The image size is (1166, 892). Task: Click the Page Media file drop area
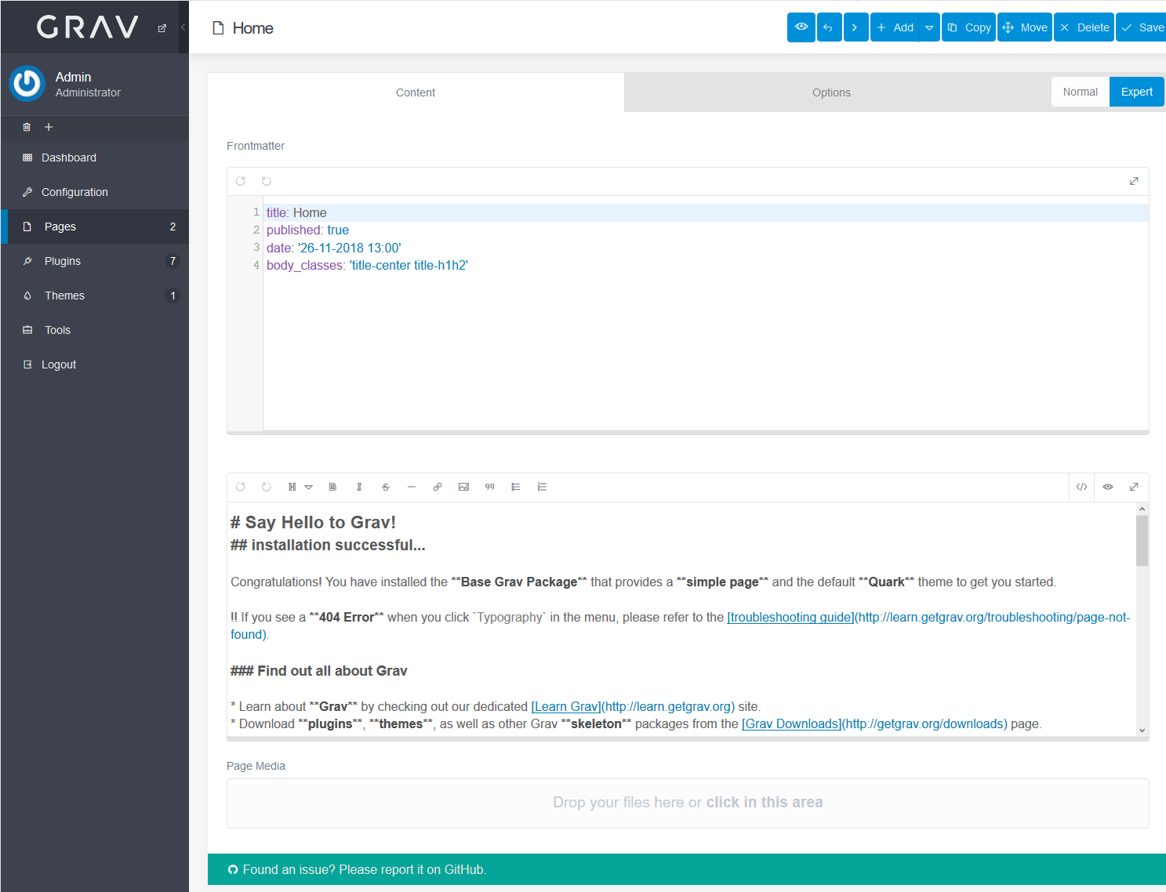pos(688,803)
